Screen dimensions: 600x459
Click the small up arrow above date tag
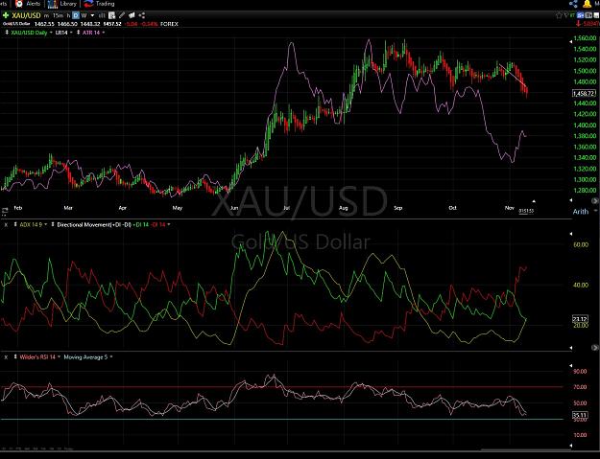pyautogui.click(x=534, y=201)
